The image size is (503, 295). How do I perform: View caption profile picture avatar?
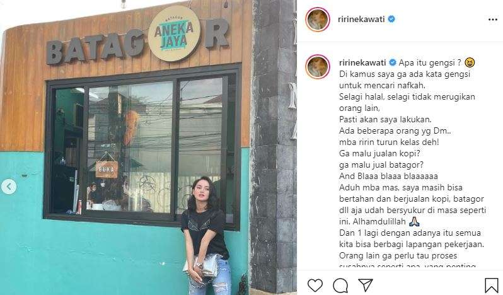coord(318,67)
